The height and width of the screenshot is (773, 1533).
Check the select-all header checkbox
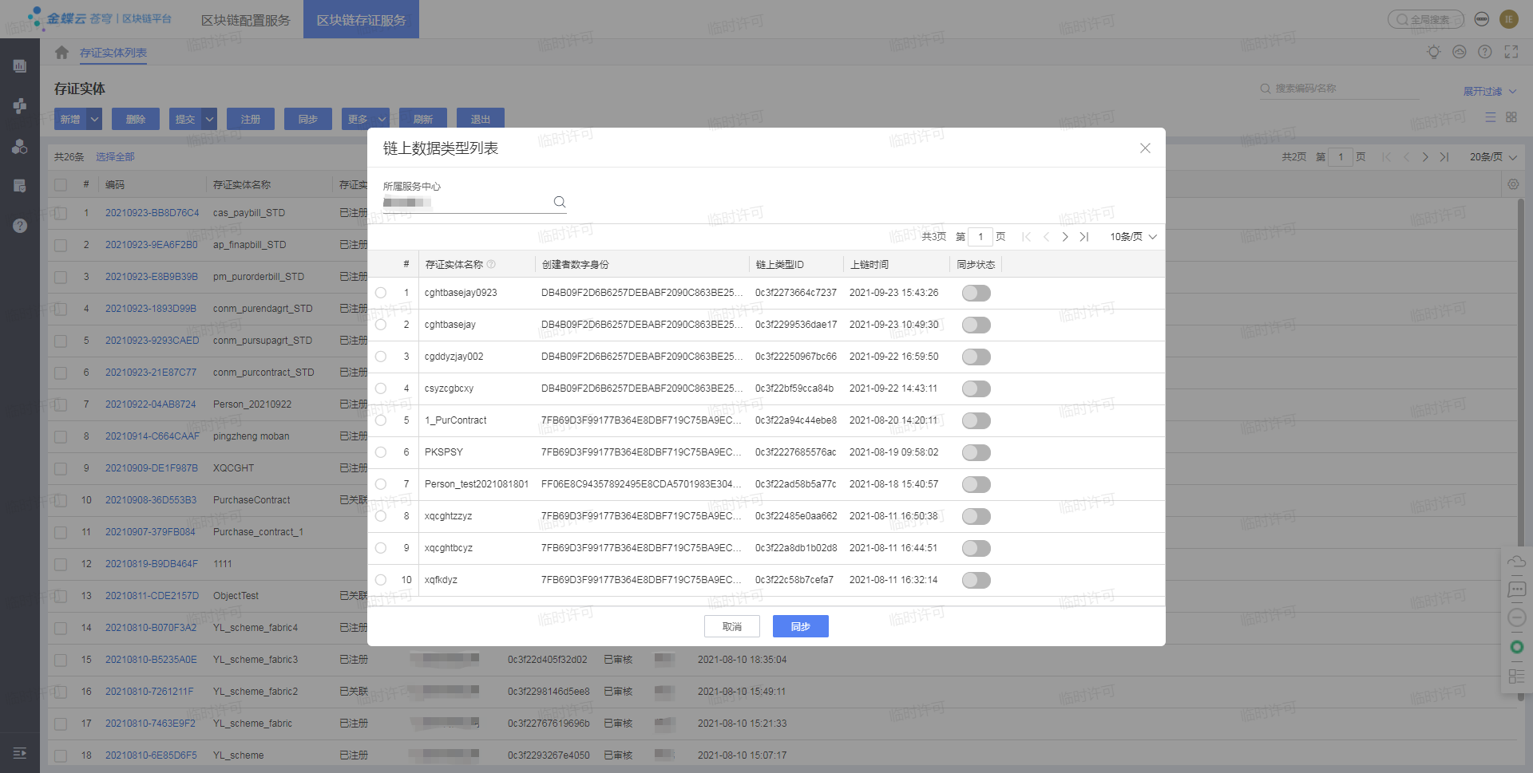(x=61, y=184)
